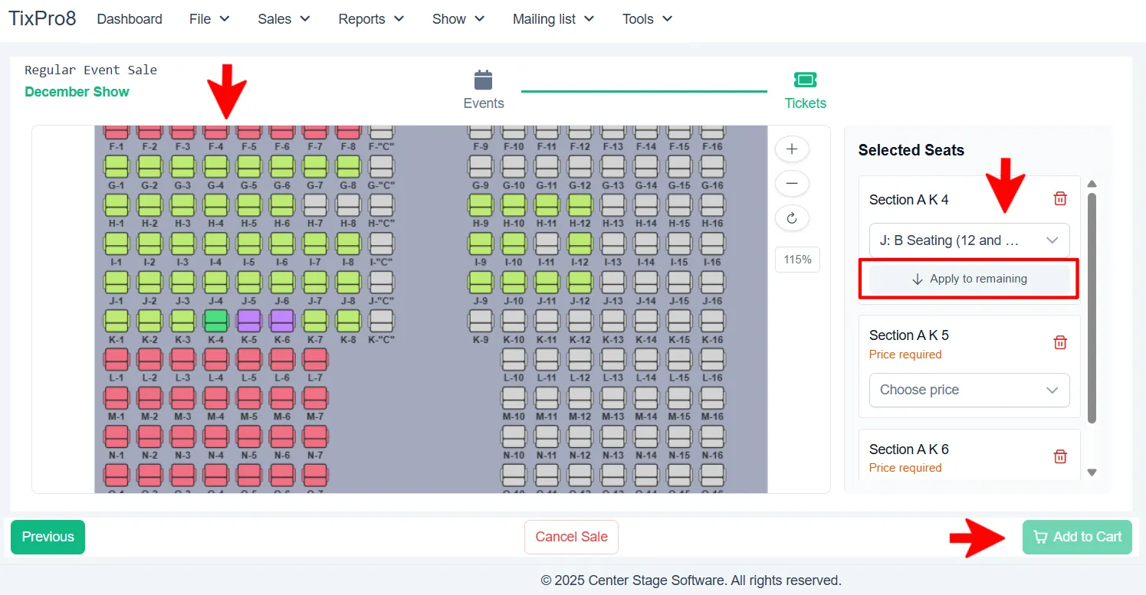Select seat I-1 on the map

(x=116, y=244)
